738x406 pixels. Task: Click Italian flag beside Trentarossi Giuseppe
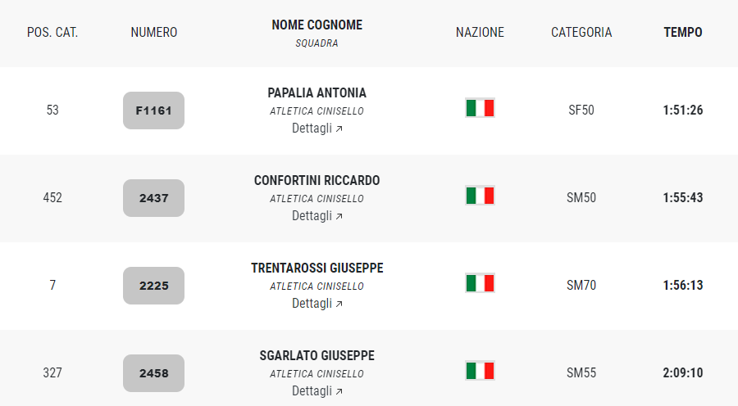[x=480, y=283]
